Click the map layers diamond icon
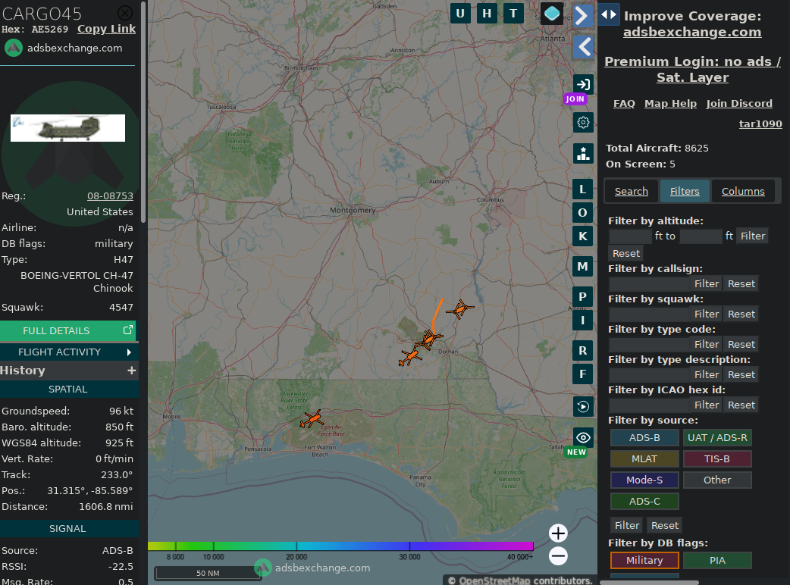790x585 pixels. click(552, 14)
